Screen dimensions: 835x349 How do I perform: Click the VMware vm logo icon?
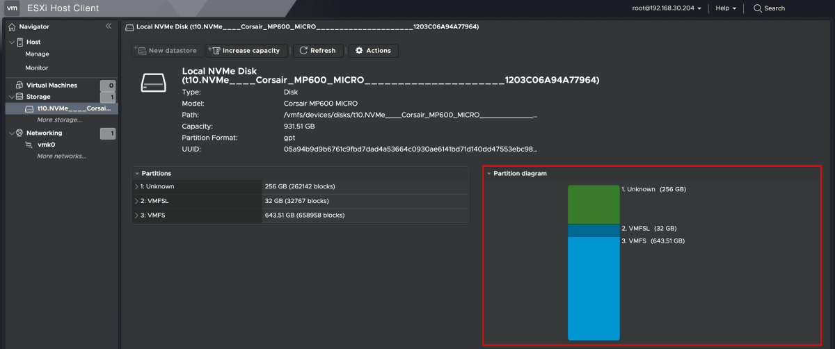point(13,8)
